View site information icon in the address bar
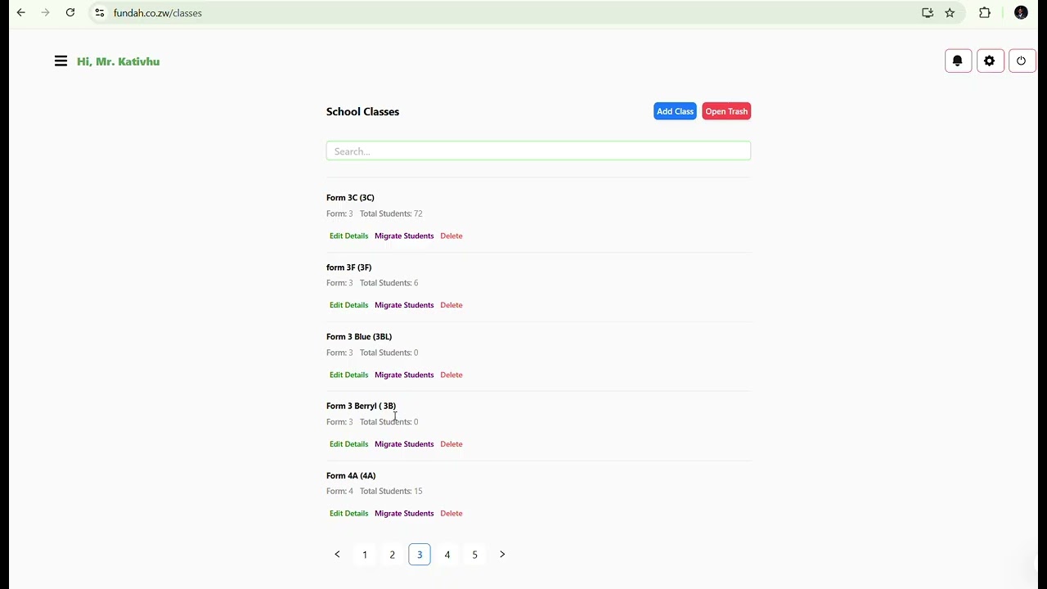This screenshot has height=589, width=1047. coord(100,13)
